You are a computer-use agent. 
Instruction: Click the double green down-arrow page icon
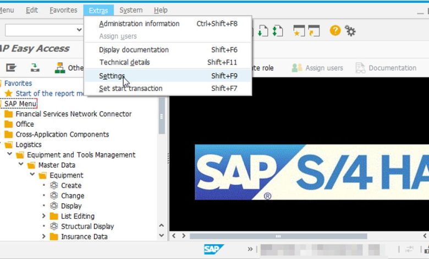tap(278, 31)
